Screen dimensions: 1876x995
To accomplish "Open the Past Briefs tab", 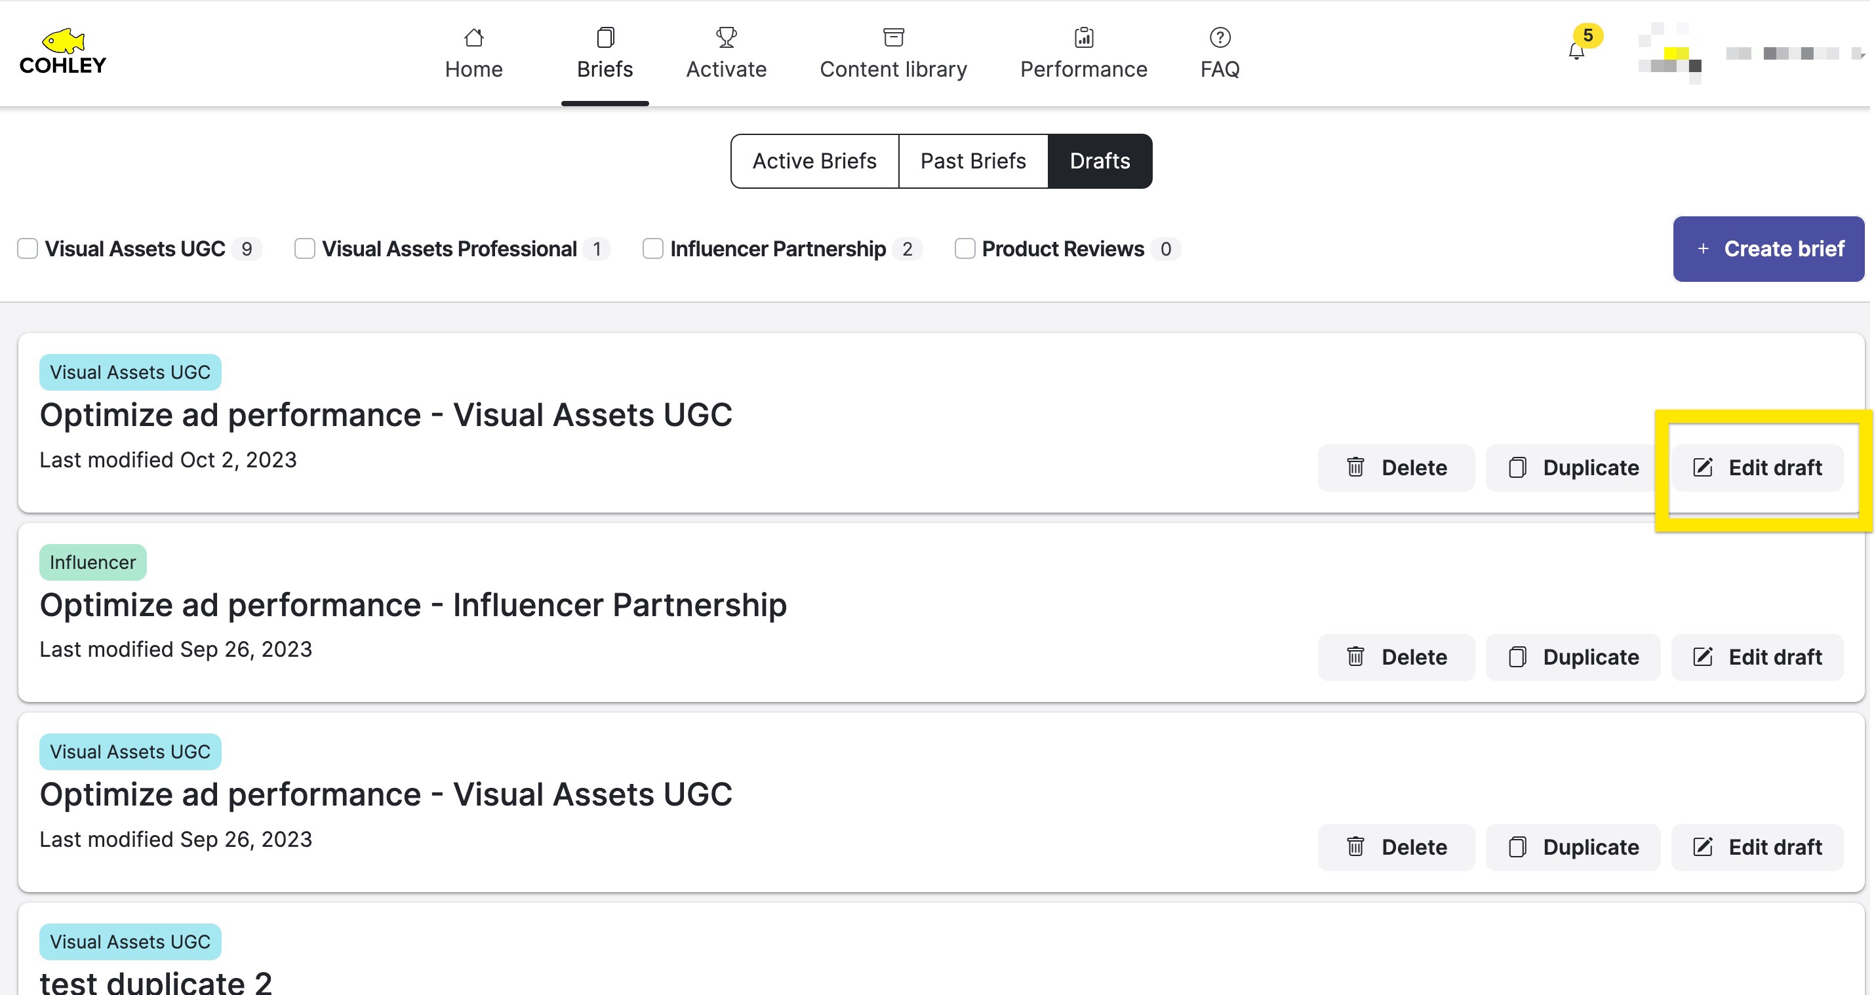I will click(x=973, y=161).
